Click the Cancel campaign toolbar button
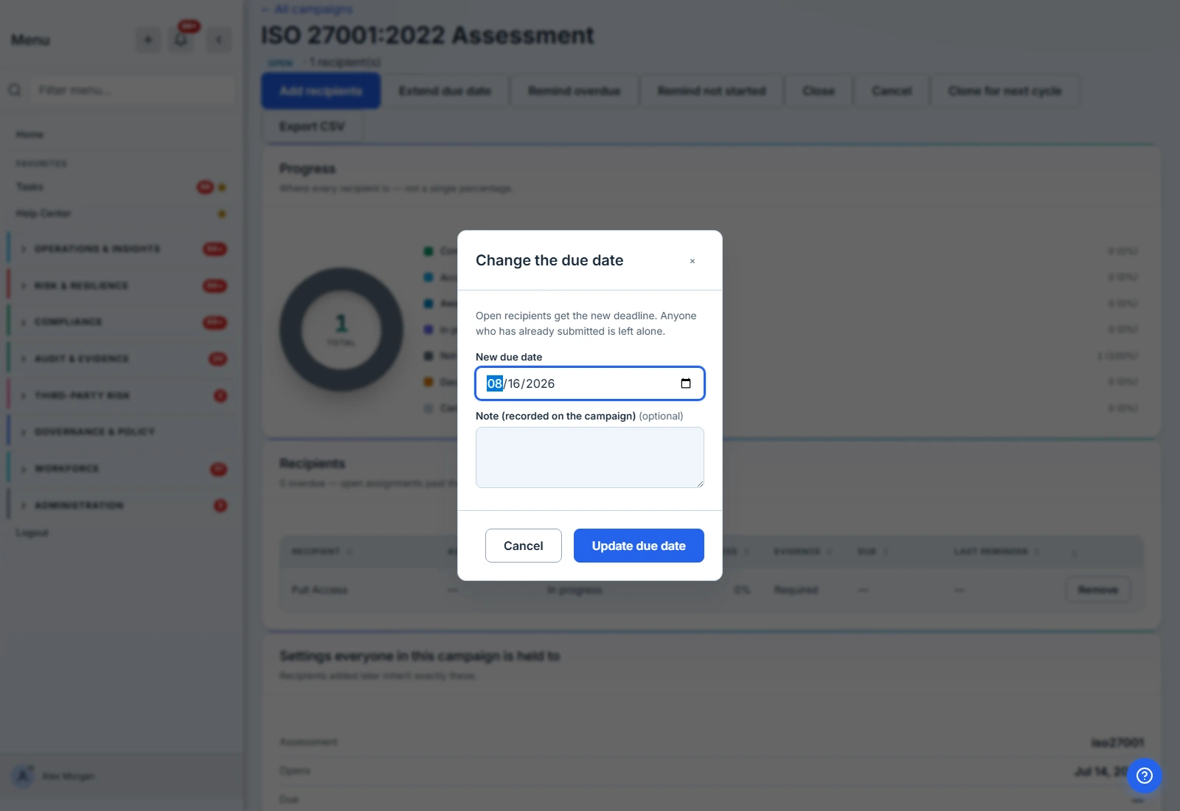The image size is (1180, 811). click(x=892, y=91)
